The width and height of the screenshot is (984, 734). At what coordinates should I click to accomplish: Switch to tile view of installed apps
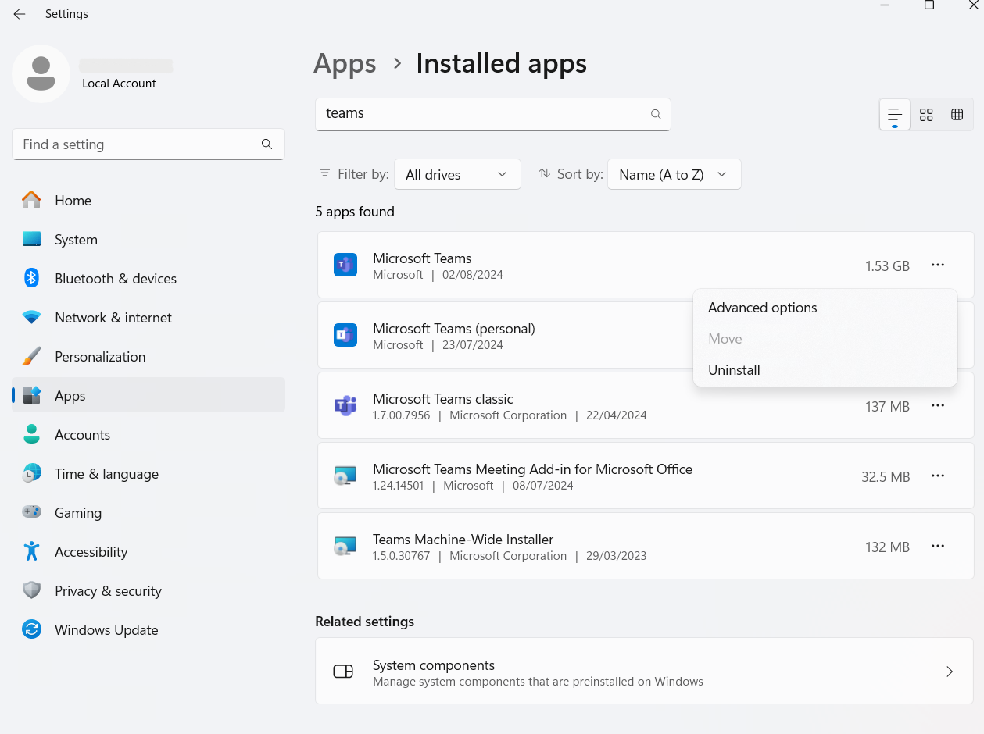(957, 114)
